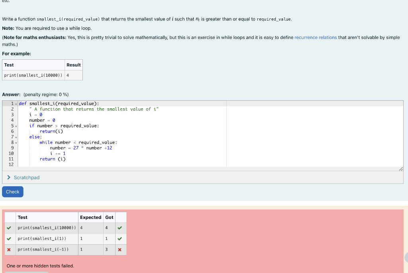Click the green checkmark beside smallest_i(1) test
Image resolution: width=408 pixels, height=273 pixels.
tap(10, 238)
